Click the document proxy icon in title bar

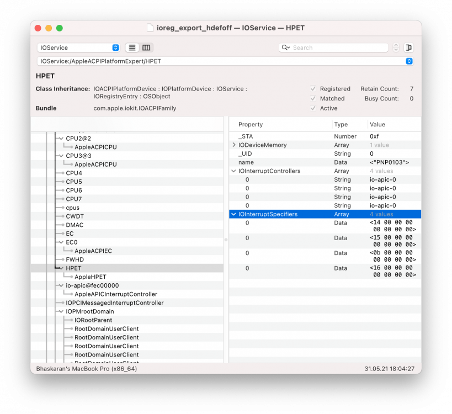150,28
